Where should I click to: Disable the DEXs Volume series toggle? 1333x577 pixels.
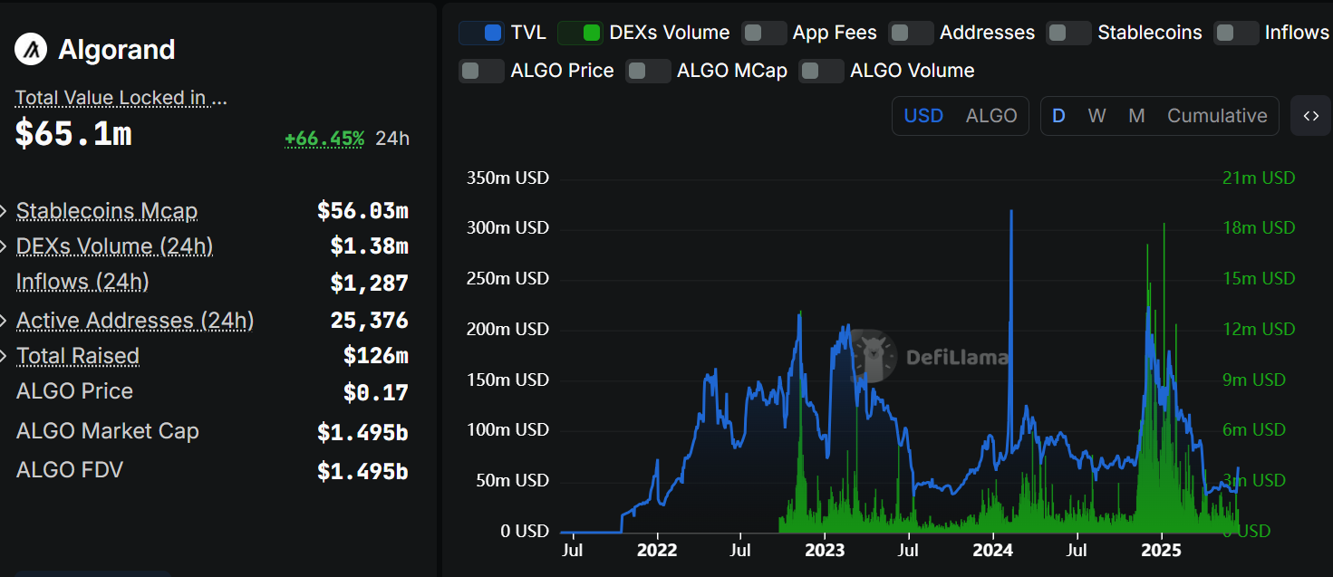(580, 34)
